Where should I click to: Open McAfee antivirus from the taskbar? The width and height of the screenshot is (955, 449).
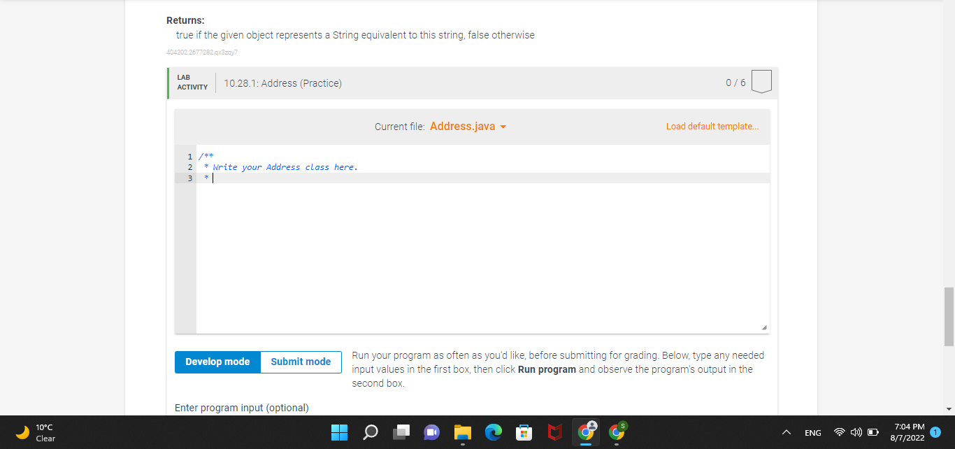point(555,432)
